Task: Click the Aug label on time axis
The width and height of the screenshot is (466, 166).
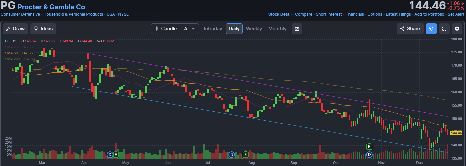Action: pyautogui.click(x=251, y=163)
